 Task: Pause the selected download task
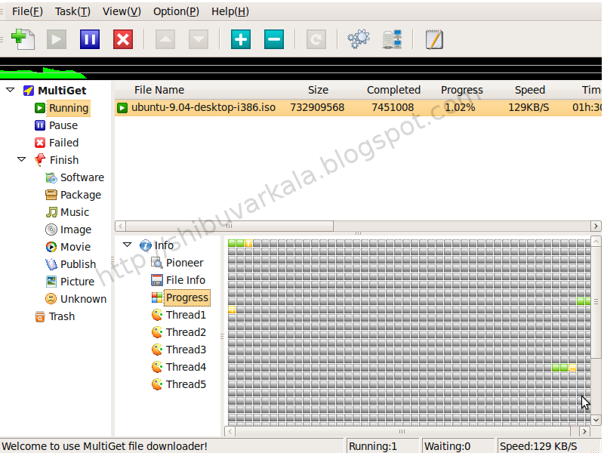coord(90,39)
